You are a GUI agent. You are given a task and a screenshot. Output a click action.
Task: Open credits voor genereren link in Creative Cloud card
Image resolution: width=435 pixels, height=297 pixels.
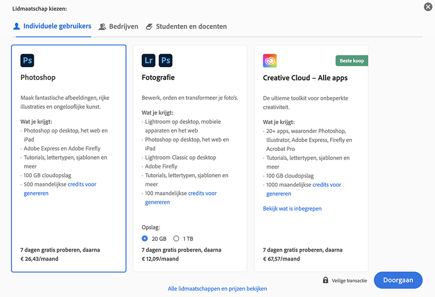[x=304, y=189]
